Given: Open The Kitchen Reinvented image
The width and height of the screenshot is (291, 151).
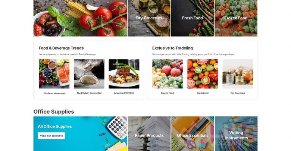Looking at the screenshot, I should 89,74.
